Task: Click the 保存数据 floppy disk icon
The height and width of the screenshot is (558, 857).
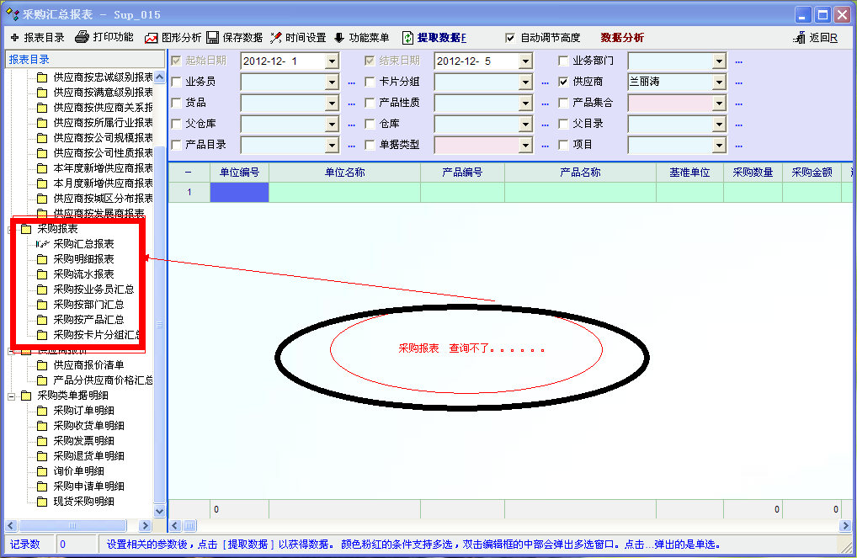Action: [x=213, y=38]
